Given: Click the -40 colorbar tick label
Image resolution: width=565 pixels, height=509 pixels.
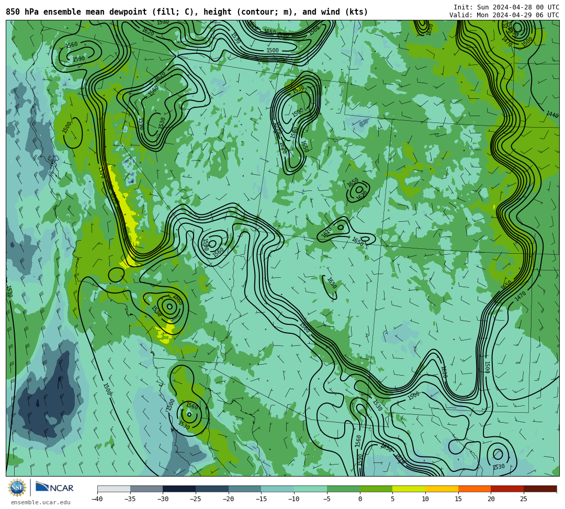Looking at the screenshot, I should point(97,499).
